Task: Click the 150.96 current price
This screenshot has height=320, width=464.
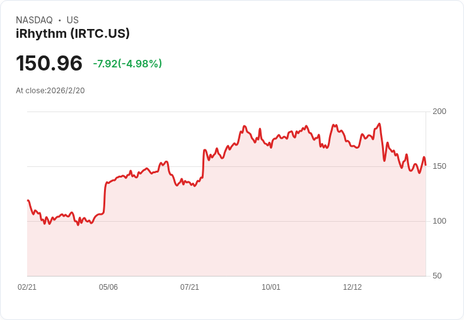Action: click(49, 63)
